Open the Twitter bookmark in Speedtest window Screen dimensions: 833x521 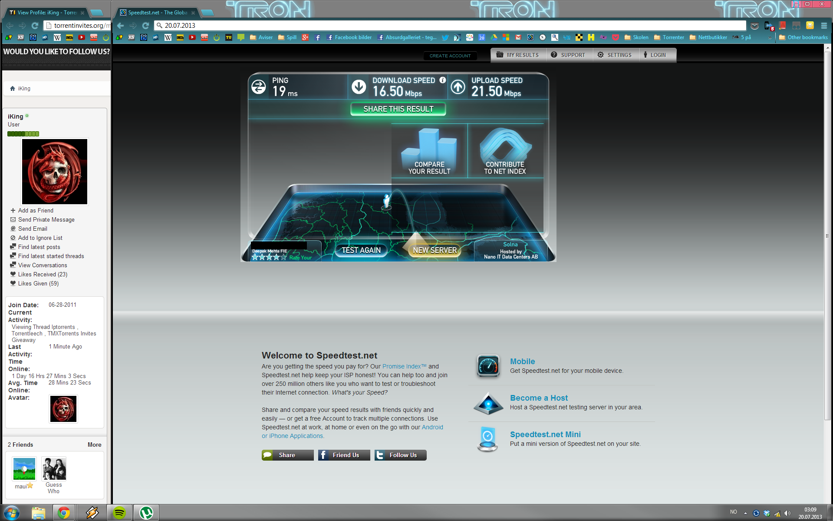(445, 37)
